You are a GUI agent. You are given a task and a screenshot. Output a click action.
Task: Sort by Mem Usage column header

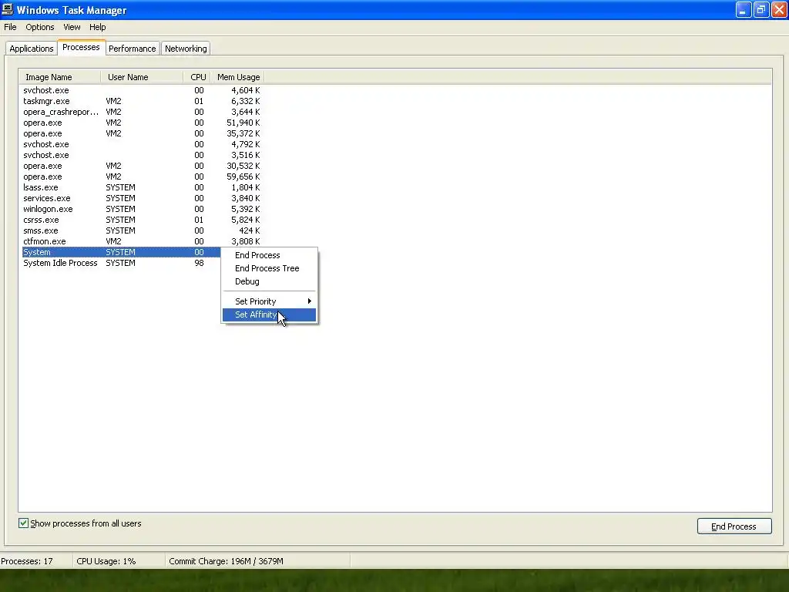click(237, 77)
